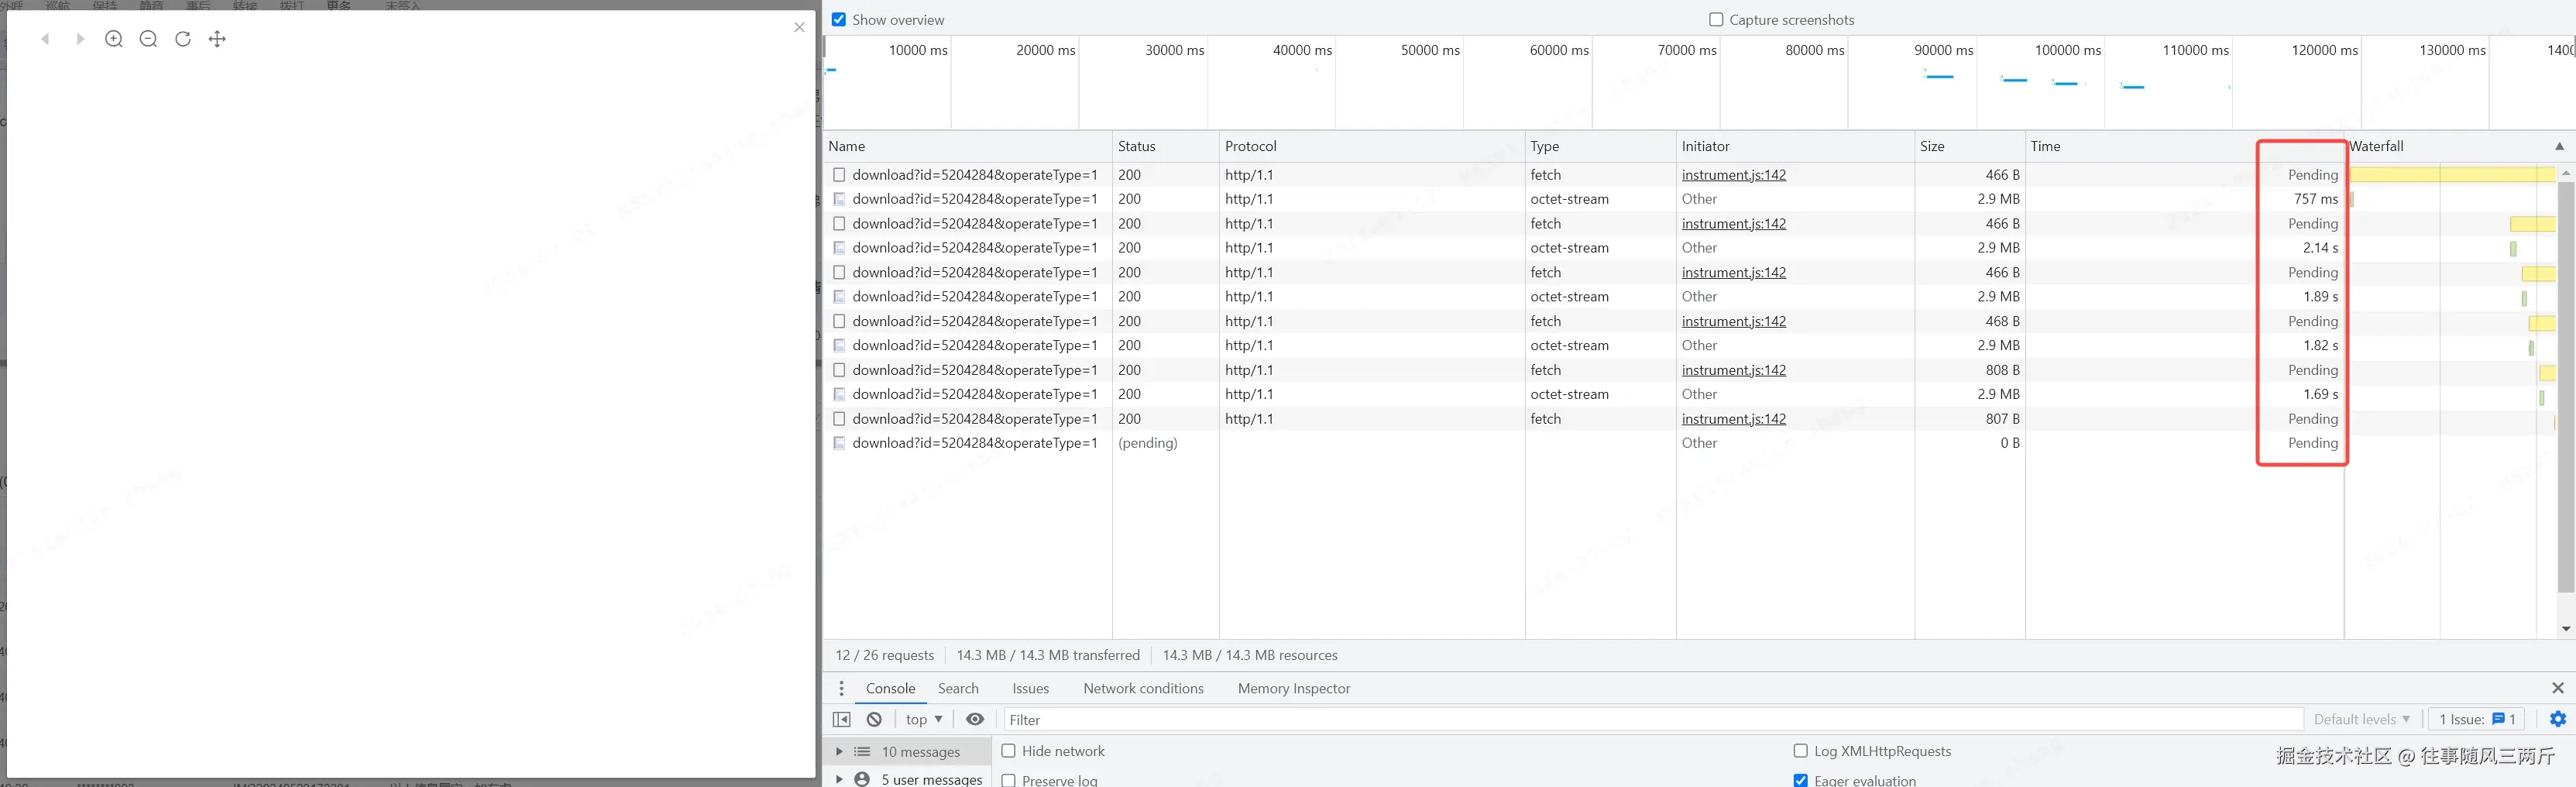Zoom in on the image preview
Image resolution: width=2576 pixels, height=787 pixels.
pyautogui.click(x=114, y=39)
